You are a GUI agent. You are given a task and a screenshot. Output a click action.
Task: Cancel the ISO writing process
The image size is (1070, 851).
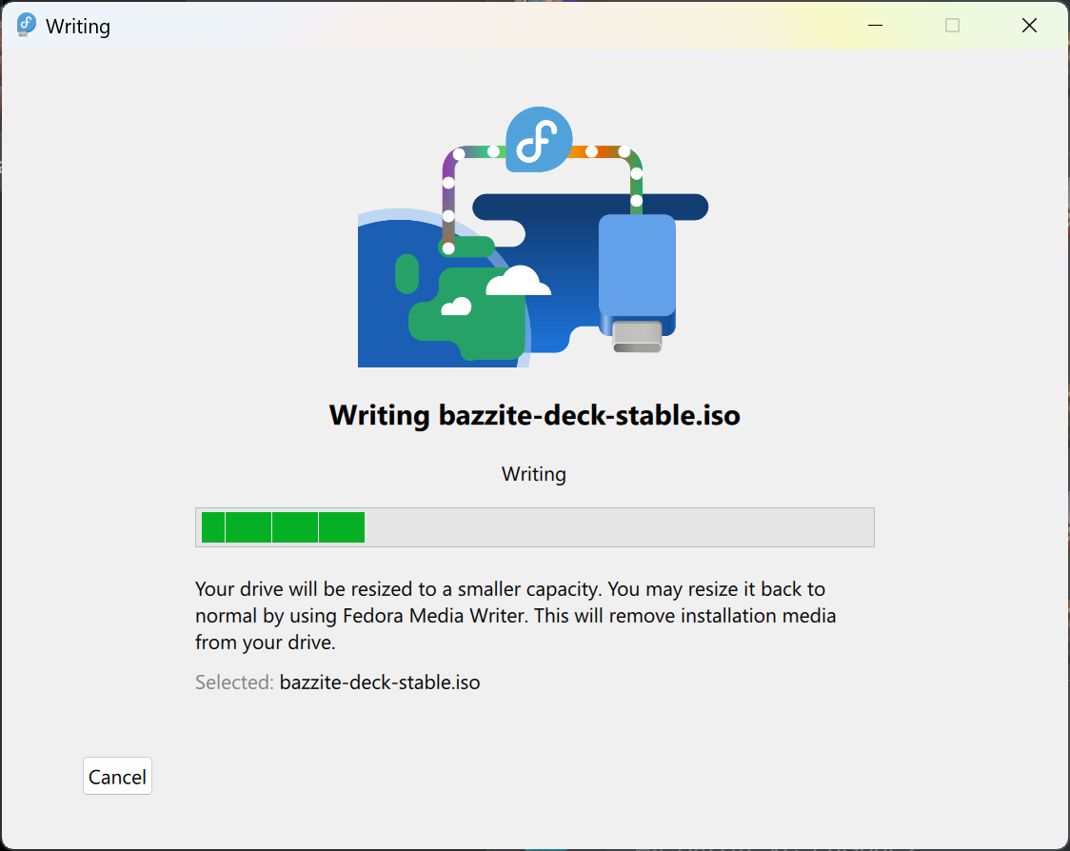point(117,776)
